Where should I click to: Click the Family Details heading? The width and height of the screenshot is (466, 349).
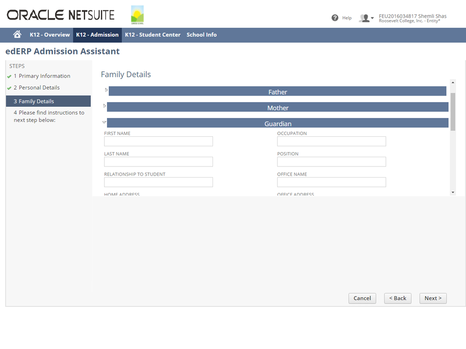tap(126, 75)
